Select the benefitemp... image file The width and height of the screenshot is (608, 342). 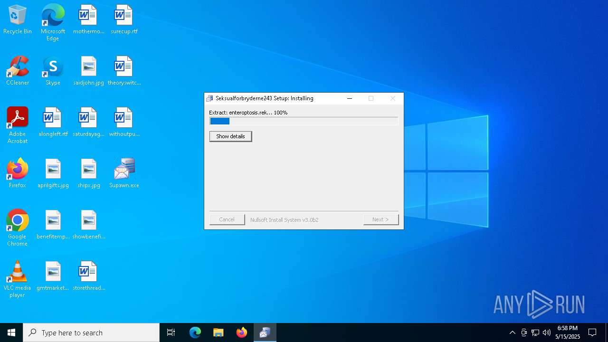(x=53, y=225)
